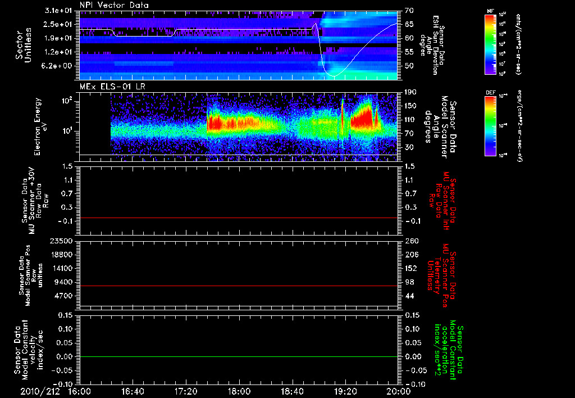This screenshot has height=398, width=575.
Task: Select the "MEx ELS-01 LR" panel title
Action: pyautogui.click(x=112, y=87)
